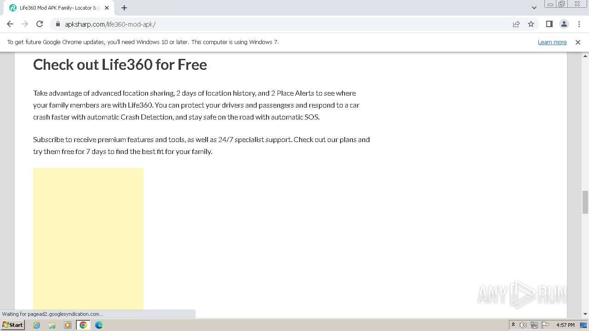Share this page icon in address bar

click(x=516, y=24)
